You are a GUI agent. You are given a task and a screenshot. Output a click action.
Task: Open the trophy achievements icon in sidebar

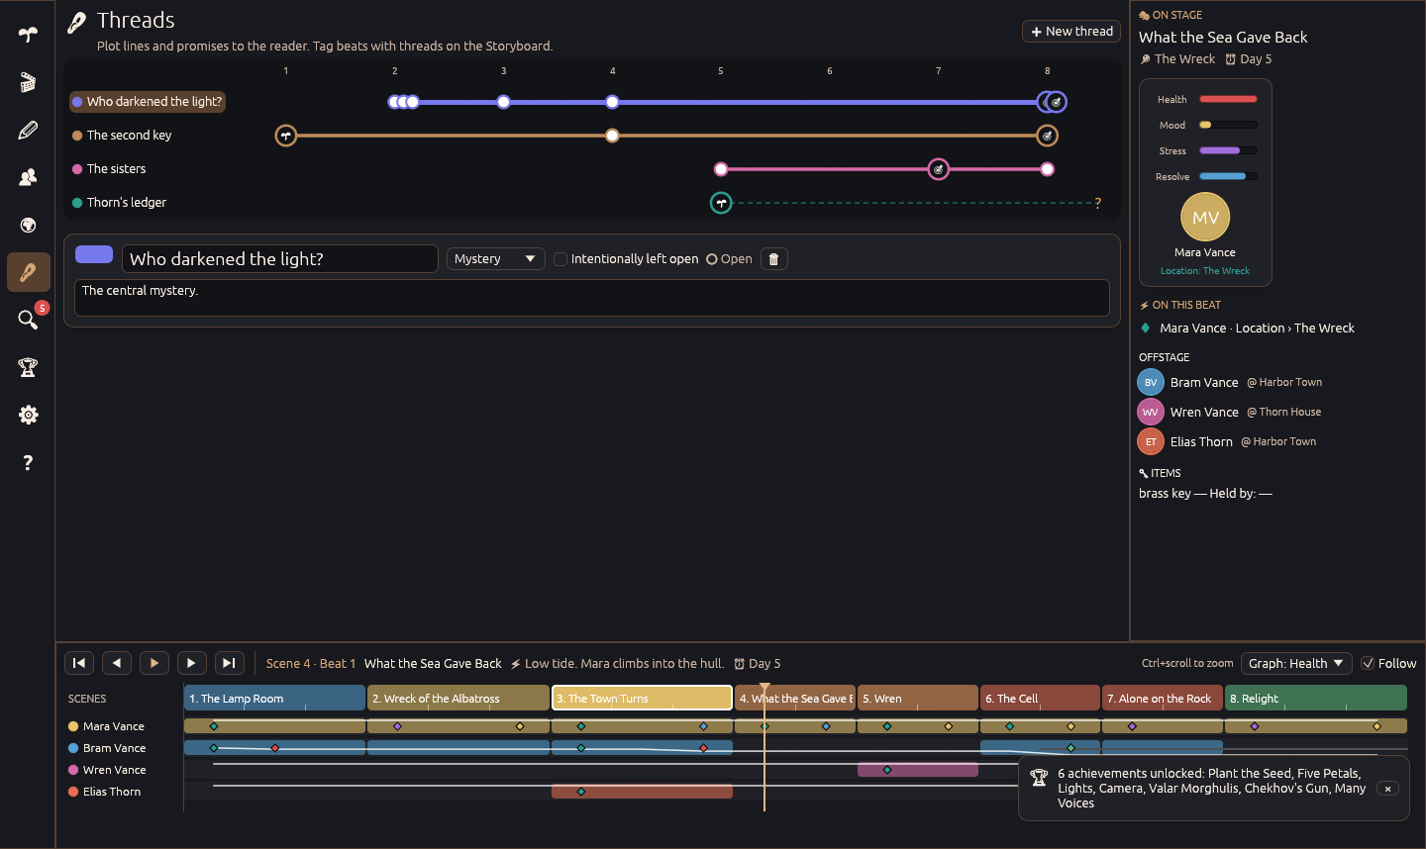(x=28, y=367)
